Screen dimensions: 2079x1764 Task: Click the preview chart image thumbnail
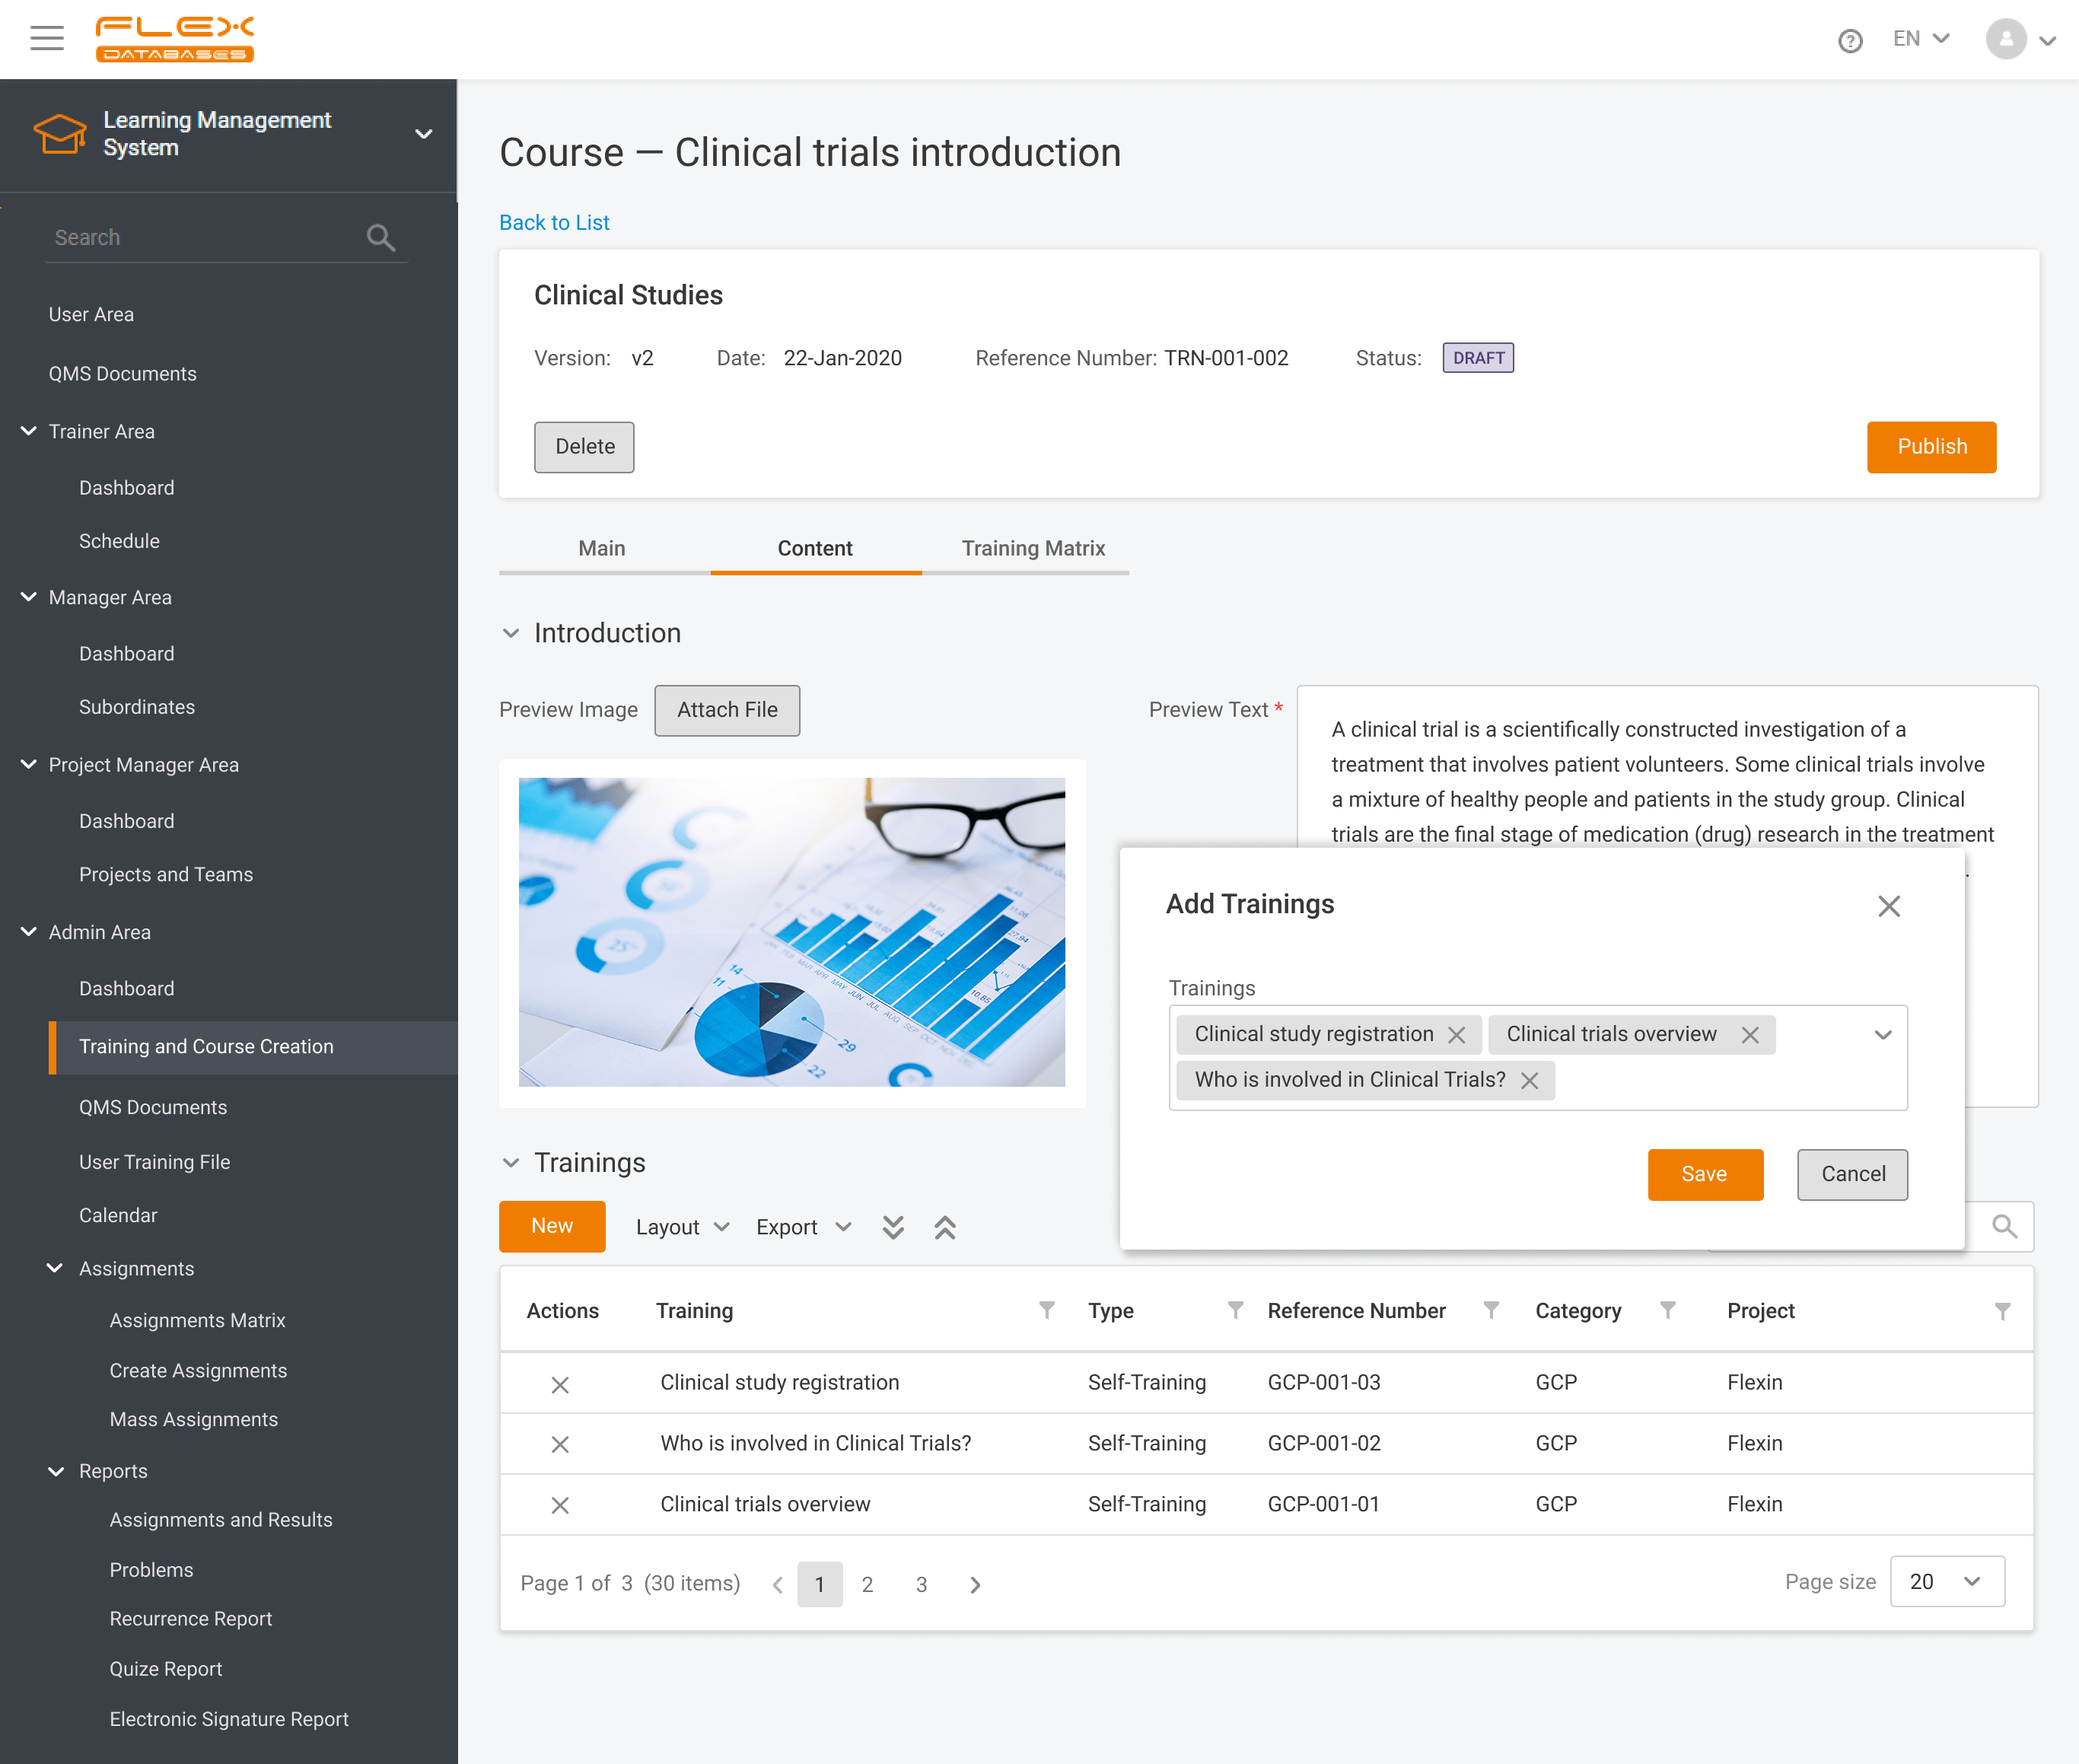791,932
